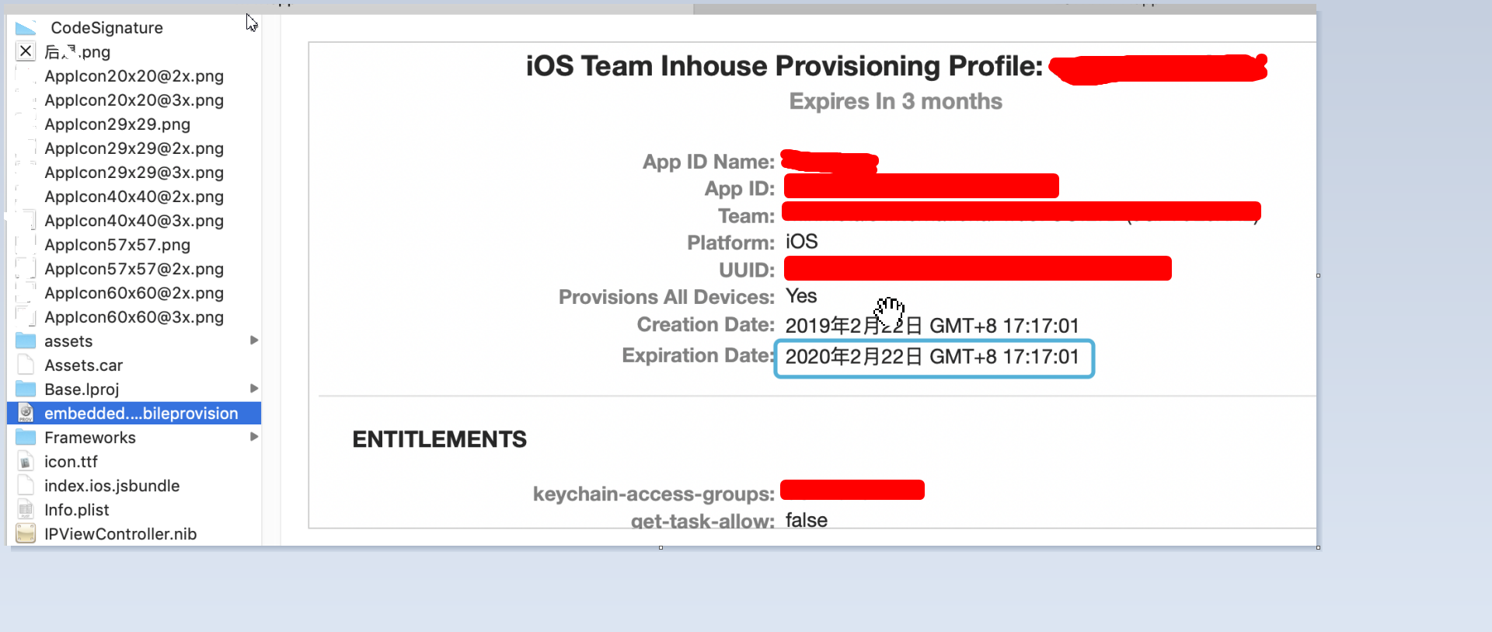Click the Info.plist file name
Viewport: 1492px width, 632px height.
coord(77,510)
